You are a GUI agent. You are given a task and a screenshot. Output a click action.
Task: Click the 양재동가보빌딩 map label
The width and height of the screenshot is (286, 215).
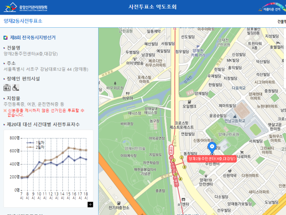(x=239, y=204)
